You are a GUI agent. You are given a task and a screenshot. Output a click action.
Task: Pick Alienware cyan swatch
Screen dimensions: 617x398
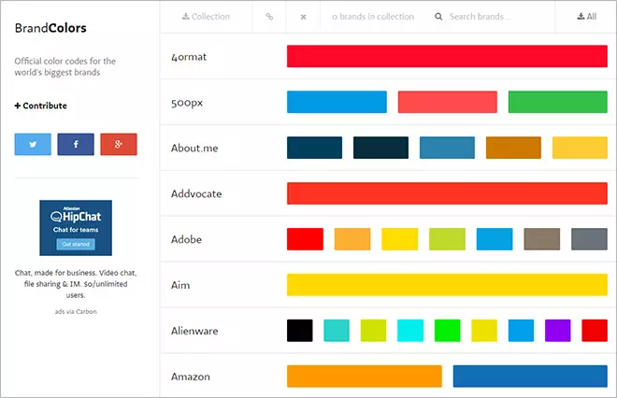[410, 331]
